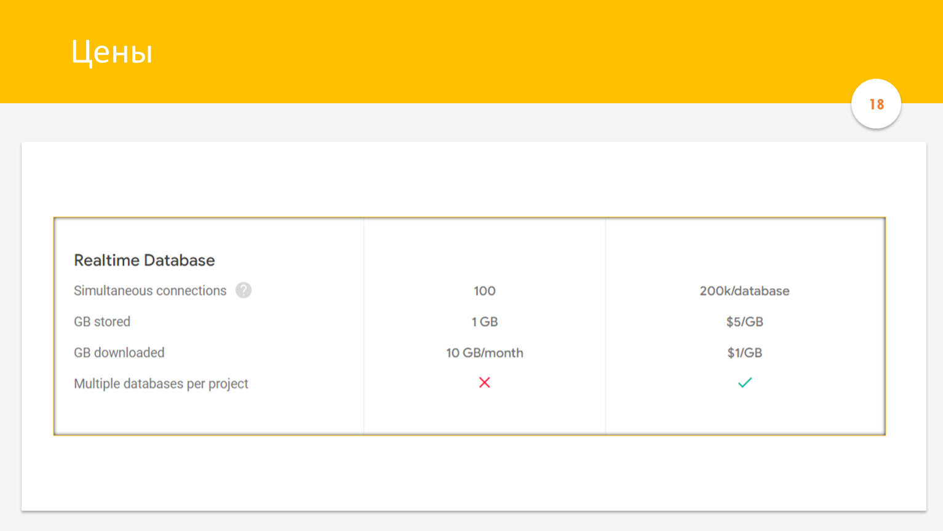
Task: Select the '$5/GB' price value
Action: tap(744, 321)
